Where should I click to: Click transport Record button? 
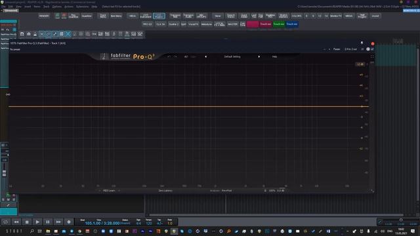point(68,222)
